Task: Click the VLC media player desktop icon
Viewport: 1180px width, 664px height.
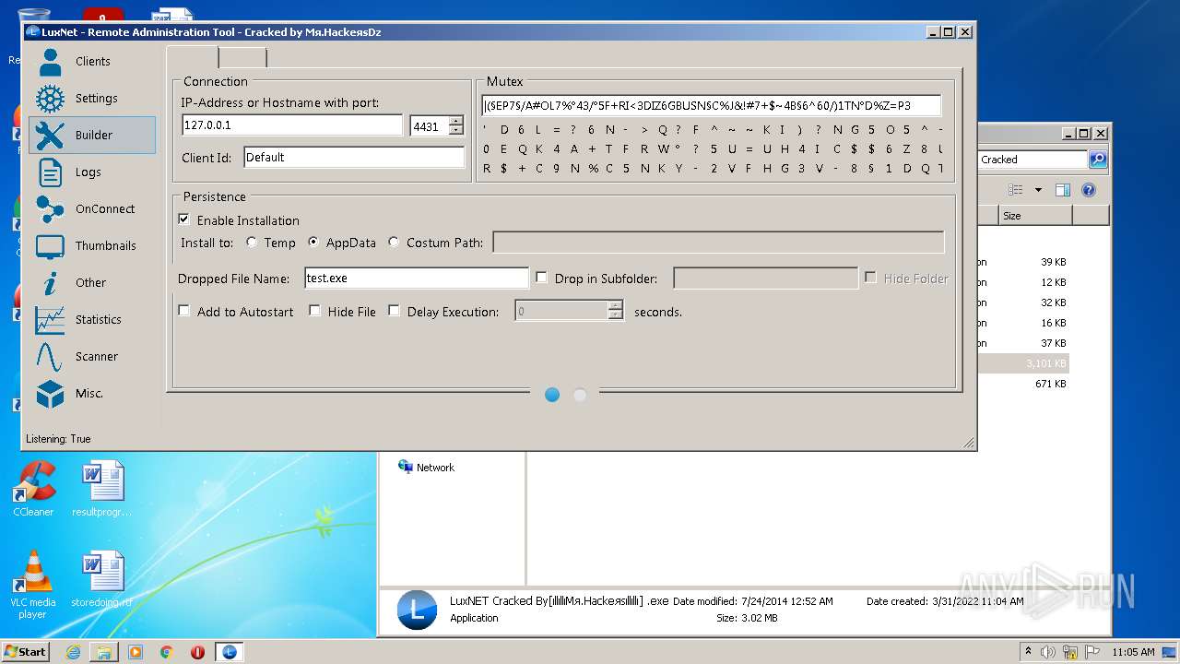Action: click(x=33, y=584)
